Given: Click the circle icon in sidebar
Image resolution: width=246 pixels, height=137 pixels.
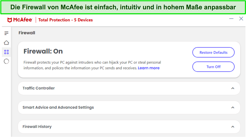Looking at the screenshot, I should pos(6,61).
